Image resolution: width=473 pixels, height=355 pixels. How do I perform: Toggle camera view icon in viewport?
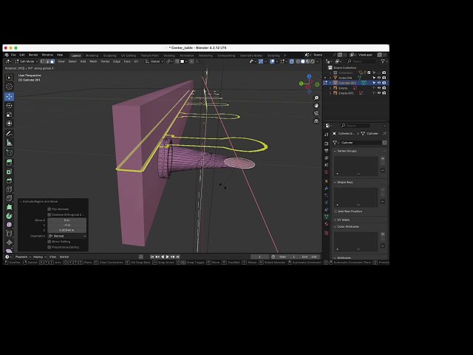point(316,113)
